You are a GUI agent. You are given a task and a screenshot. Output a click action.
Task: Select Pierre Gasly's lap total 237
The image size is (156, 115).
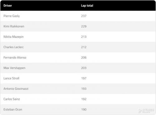pyautogui.click(x=84, y=16)
